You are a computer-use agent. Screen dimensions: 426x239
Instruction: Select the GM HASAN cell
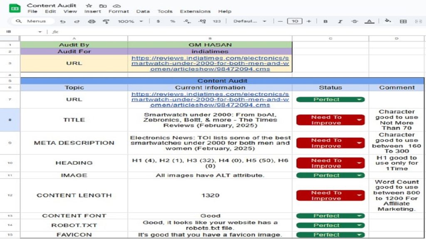210,45
